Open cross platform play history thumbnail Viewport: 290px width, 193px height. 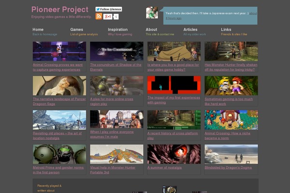pos(174,120)
